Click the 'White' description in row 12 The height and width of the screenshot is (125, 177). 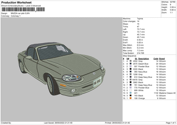click(x=141, y=91)
